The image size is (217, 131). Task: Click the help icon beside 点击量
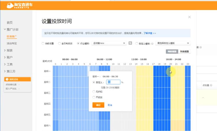[x=211, y=85]
